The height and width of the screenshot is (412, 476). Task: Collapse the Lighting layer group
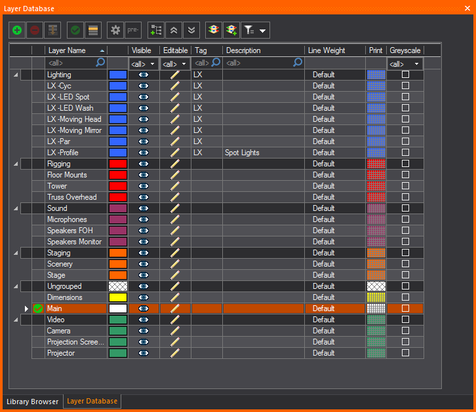pyautogui.click(x=16, y=75)
